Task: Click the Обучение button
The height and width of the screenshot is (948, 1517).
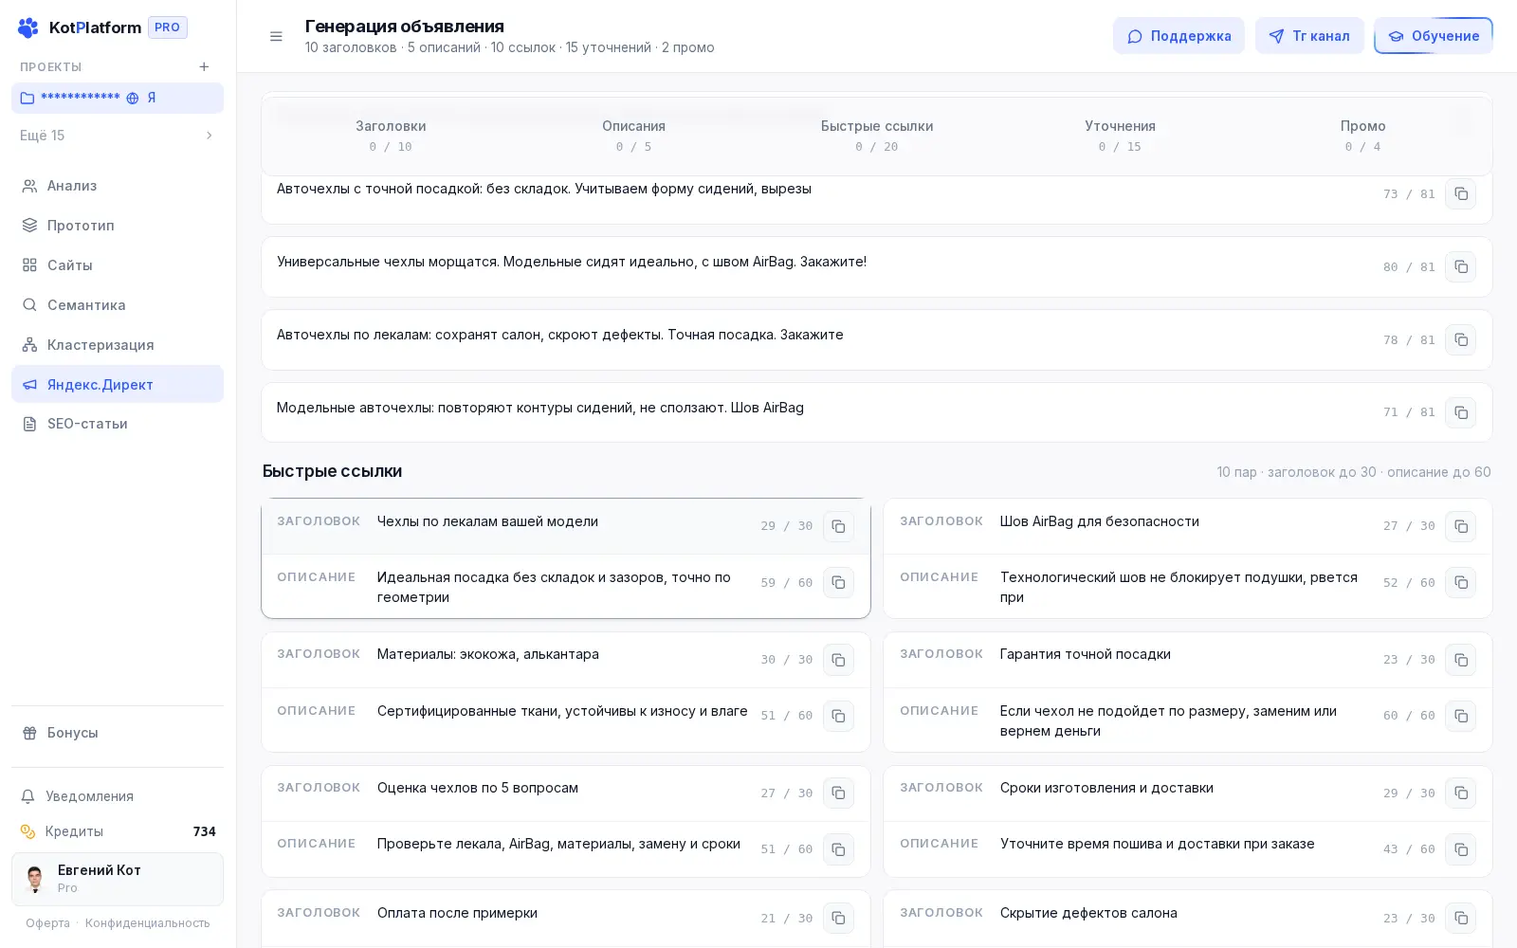Action: click(1434, 36)
